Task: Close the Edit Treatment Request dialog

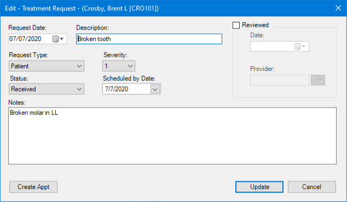Action: click(x=338, y=8)
